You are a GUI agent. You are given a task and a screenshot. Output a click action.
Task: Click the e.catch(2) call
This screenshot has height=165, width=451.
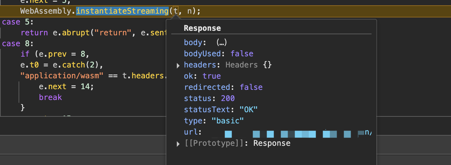tap(80, 65)
